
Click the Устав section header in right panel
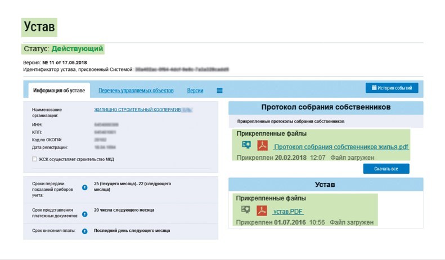pos(326,184)
